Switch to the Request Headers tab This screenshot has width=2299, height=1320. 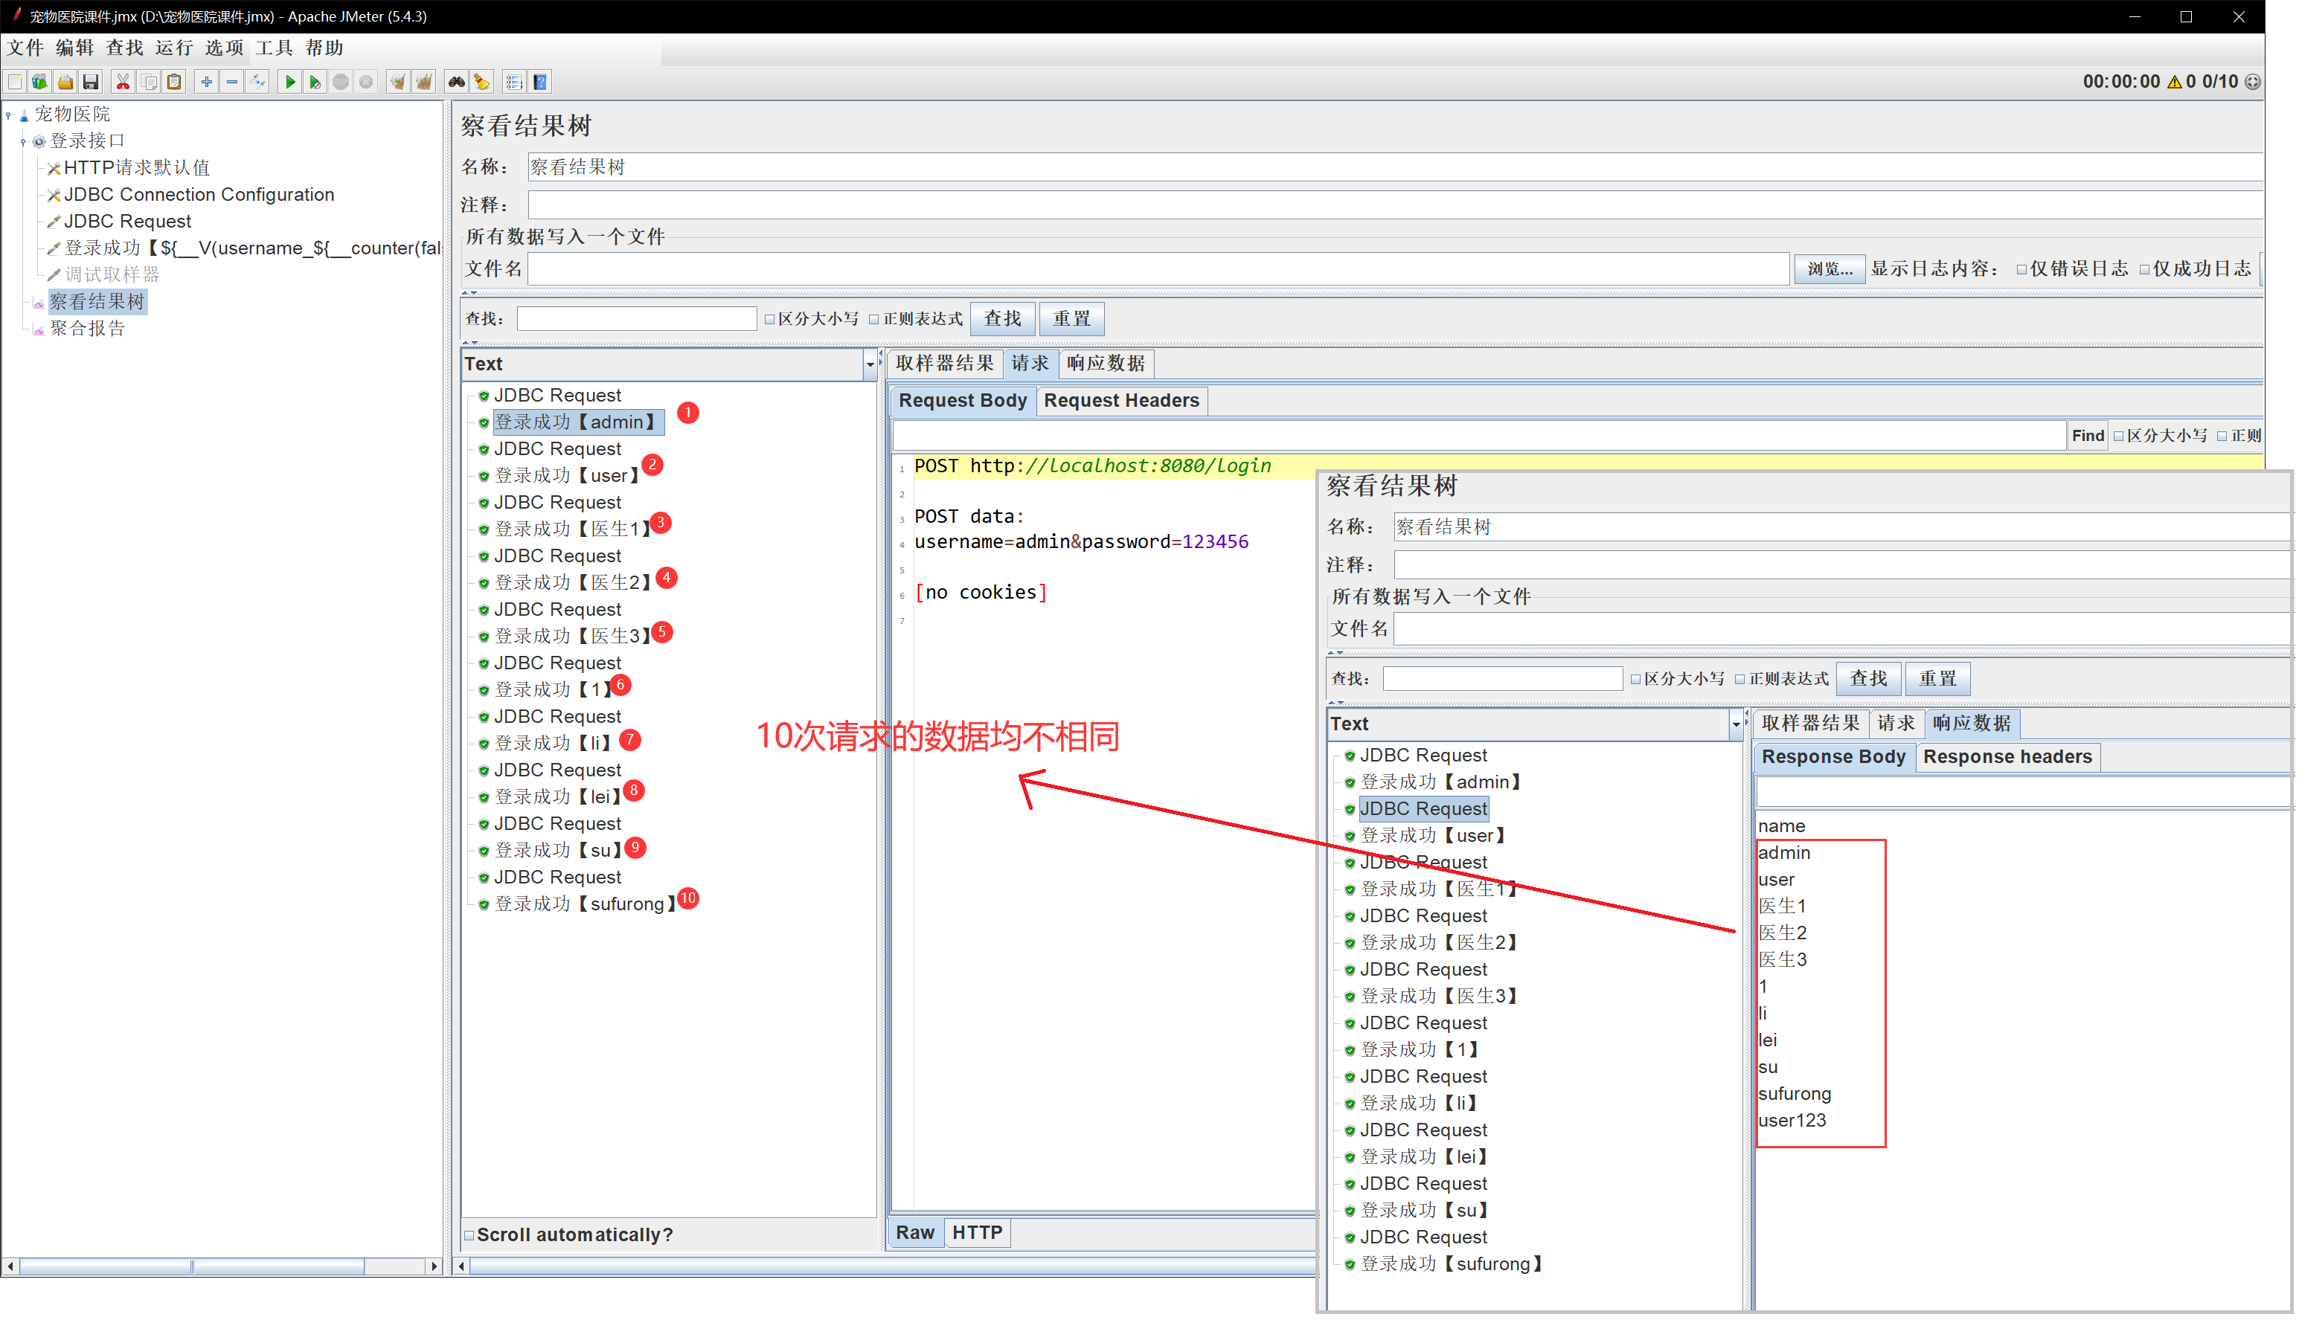tap(1121, 401)
